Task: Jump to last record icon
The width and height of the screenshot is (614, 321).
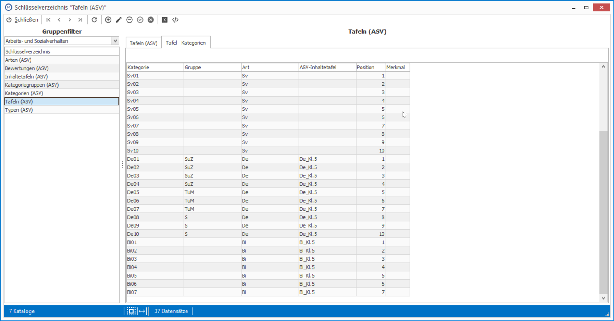Action: click(x=80, y=20)
